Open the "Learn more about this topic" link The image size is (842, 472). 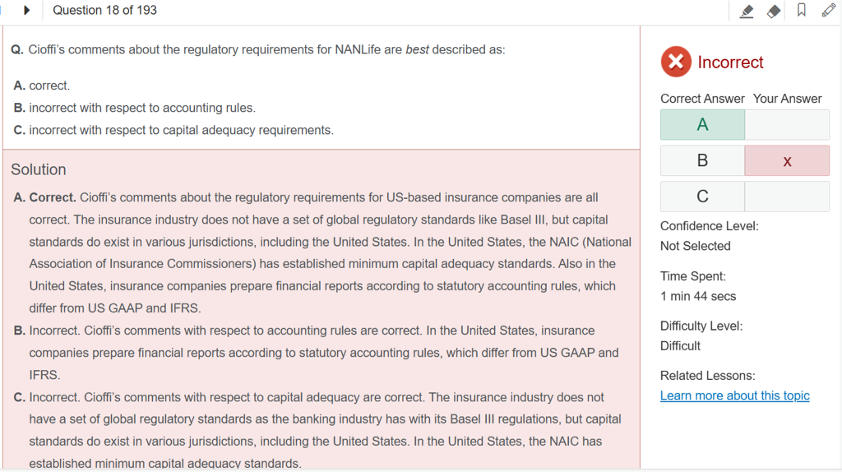coord(734,396)
